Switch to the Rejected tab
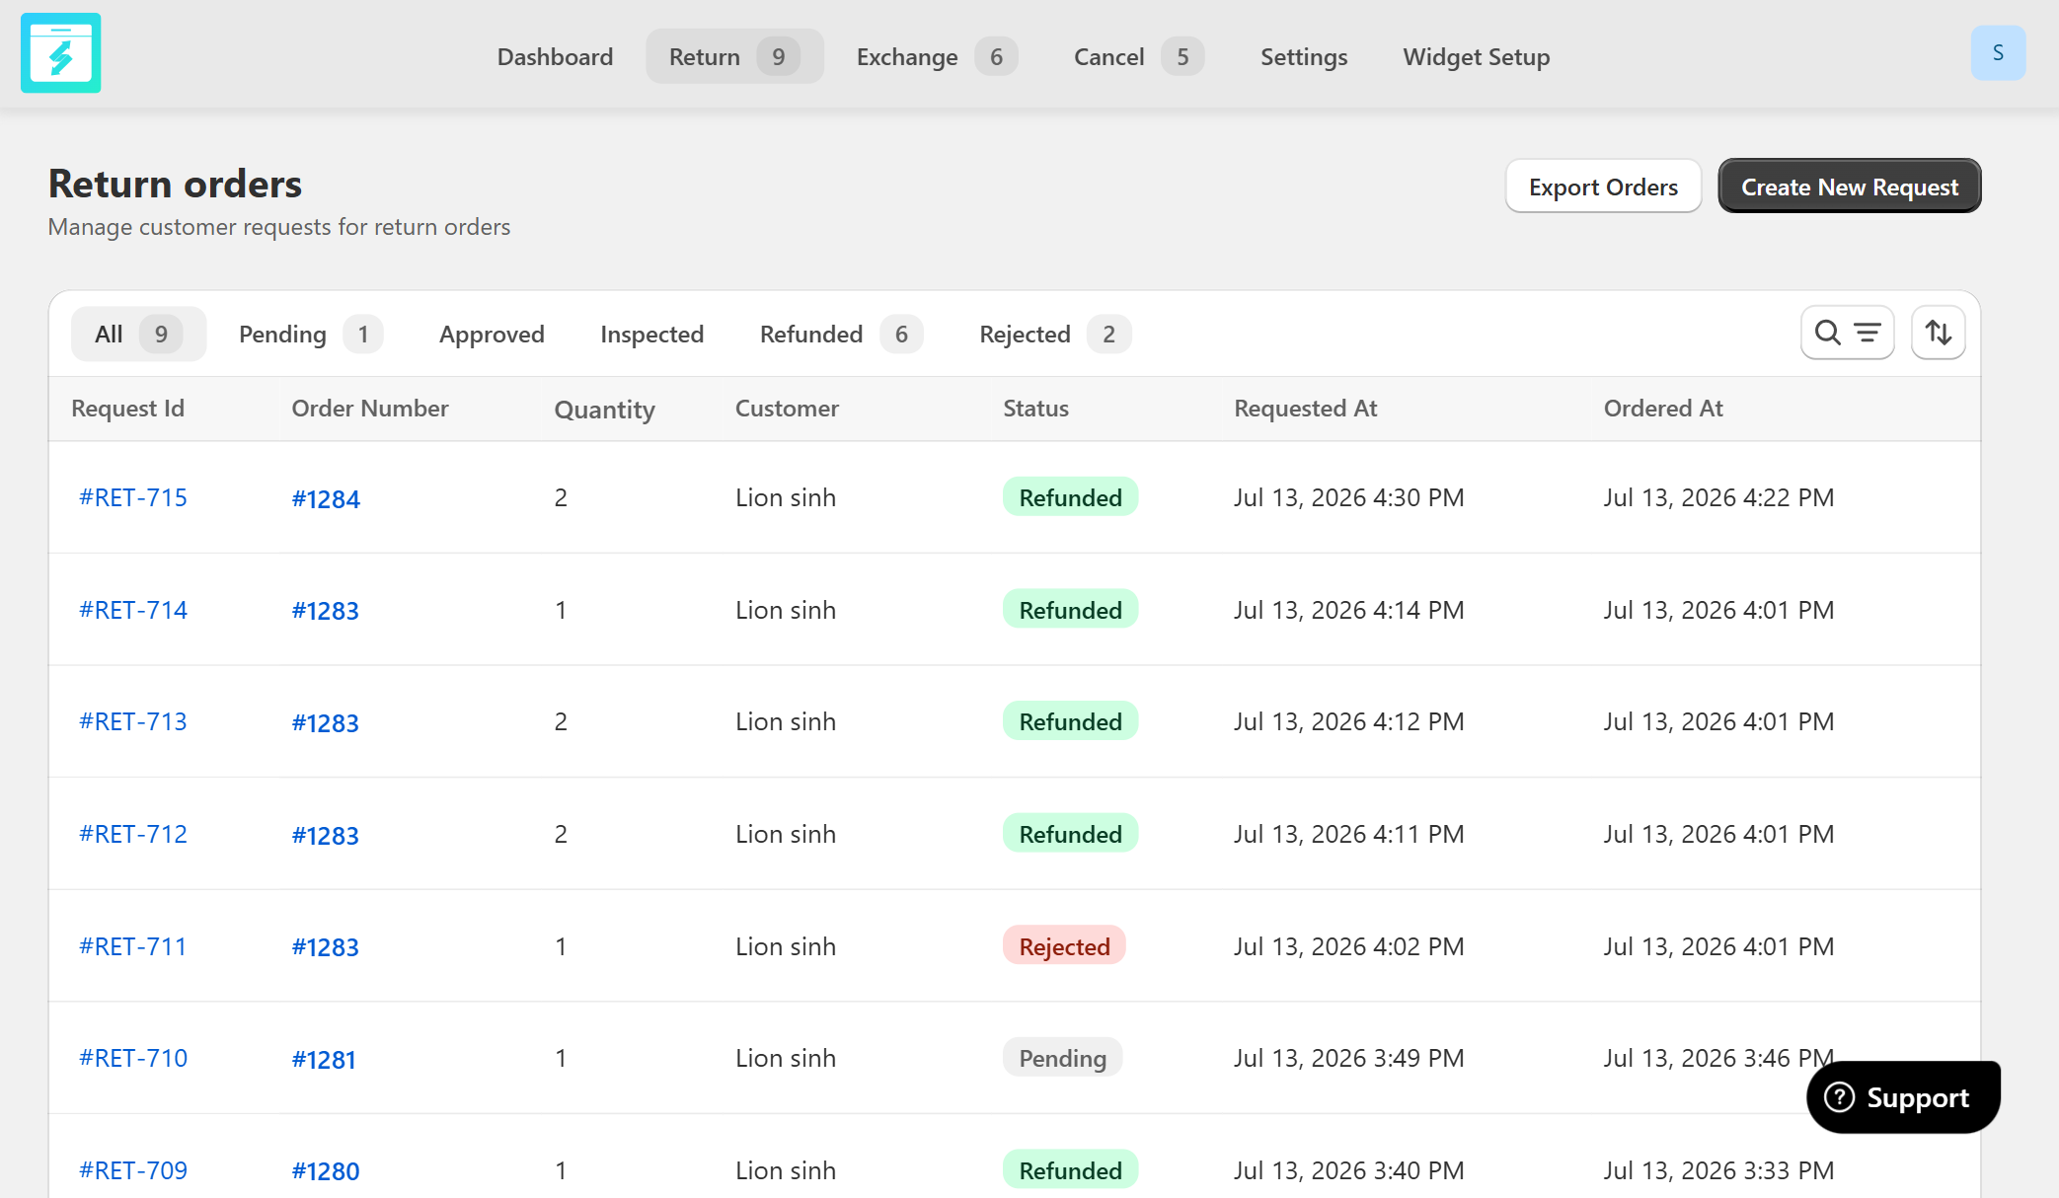 pos(1054,335)
